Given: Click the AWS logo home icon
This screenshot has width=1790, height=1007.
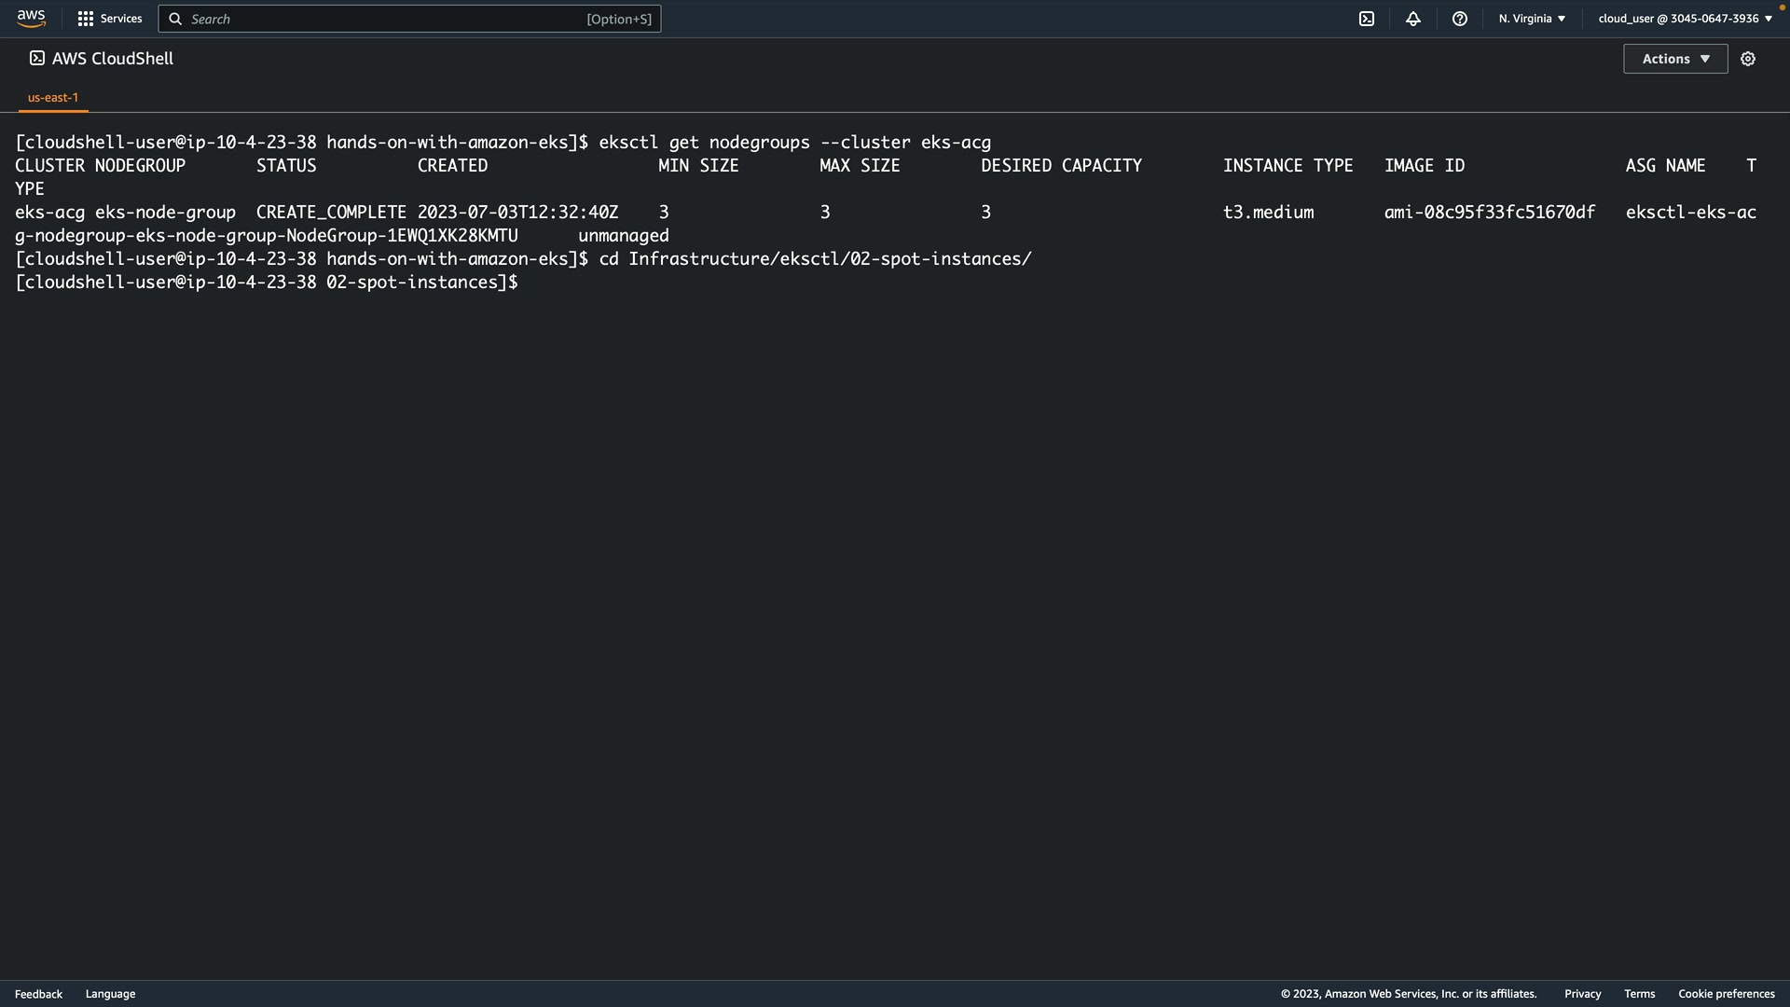Looking at the screenshot, I should coord(31,19).
